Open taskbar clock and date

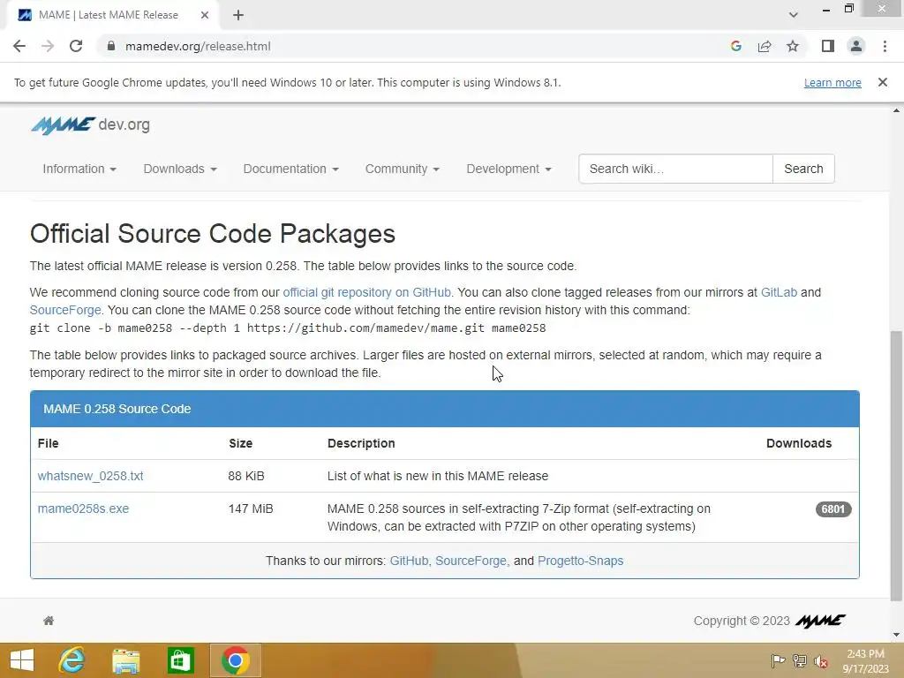pyautogui.click(x=865, y=661)
